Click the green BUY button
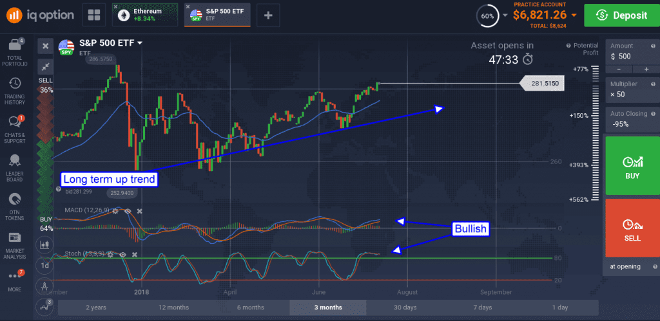This screenshot has height=321, width=660. point(632,165)
